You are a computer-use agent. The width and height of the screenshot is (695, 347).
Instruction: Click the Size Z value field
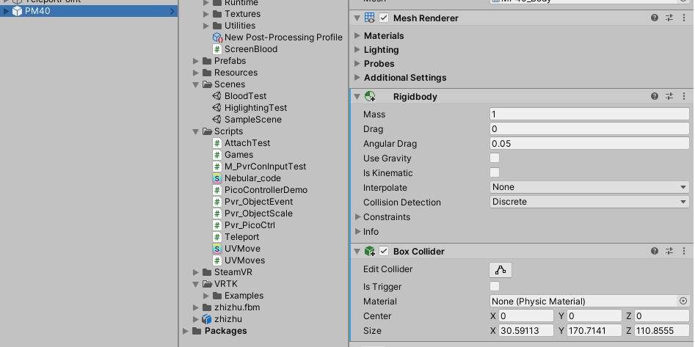(x=662, y=330)
